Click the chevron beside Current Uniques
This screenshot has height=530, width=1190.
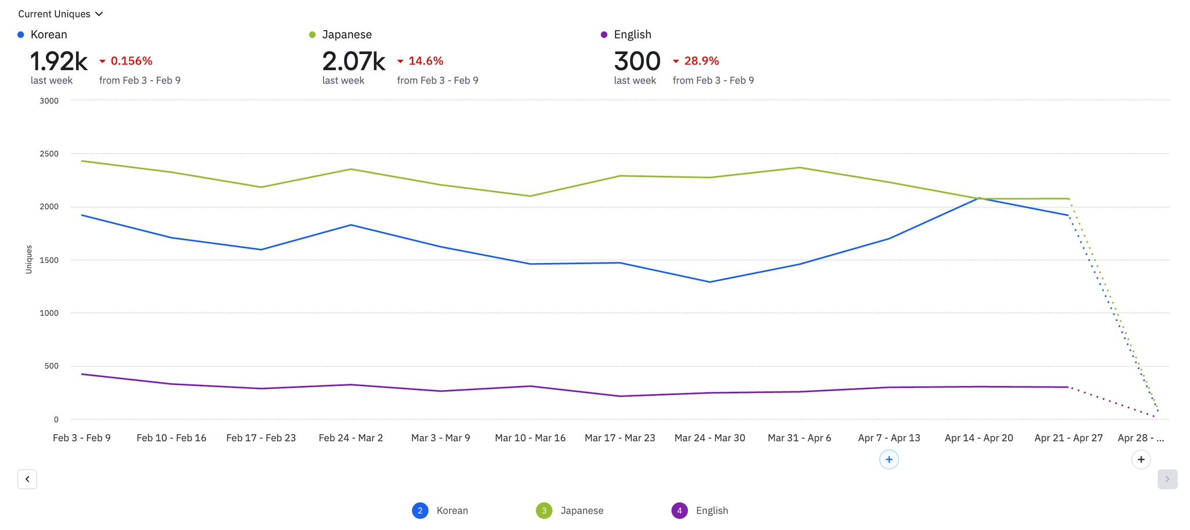(99, 14)
